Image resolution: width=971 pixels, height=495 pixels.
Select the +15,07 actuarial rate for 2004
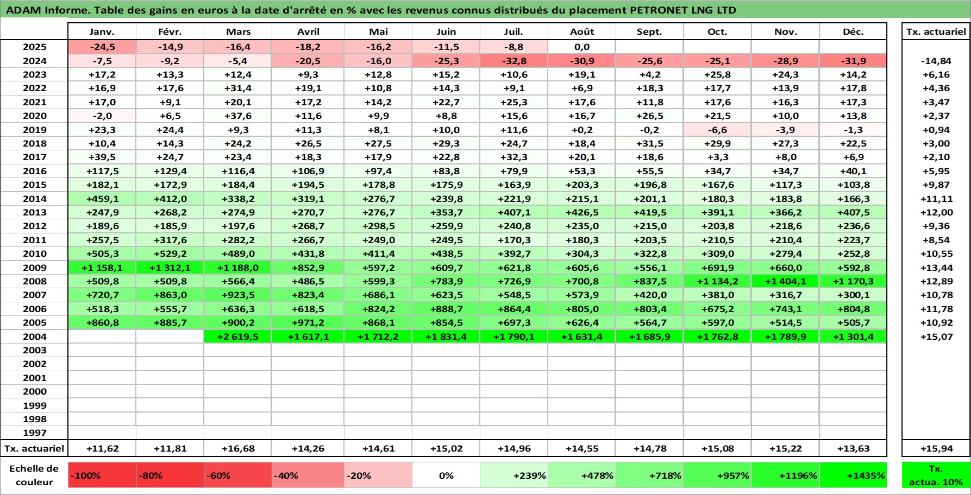[936, 337]
